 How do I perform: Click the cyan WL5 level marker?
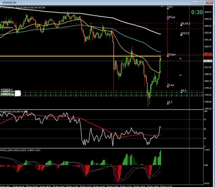tap(181, 92)
